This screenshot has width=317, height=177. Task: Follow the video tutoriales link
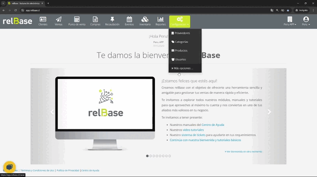193,130
